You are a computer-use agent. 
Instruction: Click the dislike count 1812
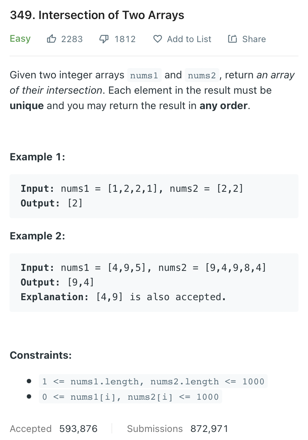point(125,39)
